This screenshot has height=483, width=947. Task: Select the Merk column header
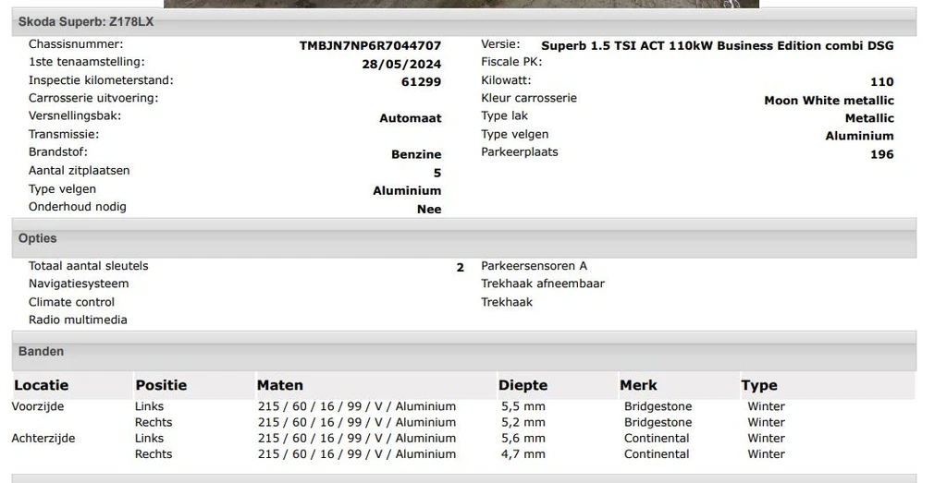click(x=638, y=385)
